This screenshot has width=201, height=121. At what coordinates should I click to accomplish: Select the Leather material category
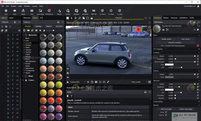click(28, 52)
